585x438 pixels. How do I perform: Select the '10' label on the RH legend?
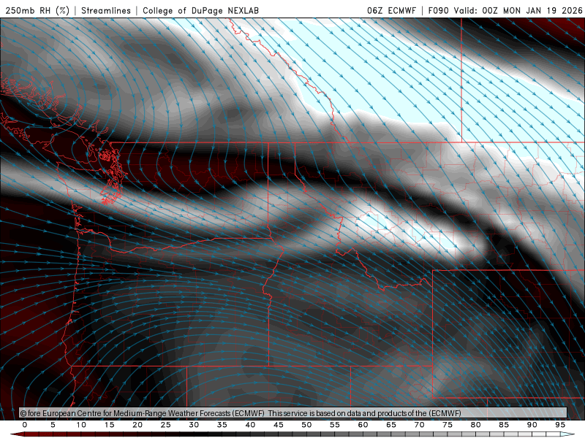tap(81, 425)
